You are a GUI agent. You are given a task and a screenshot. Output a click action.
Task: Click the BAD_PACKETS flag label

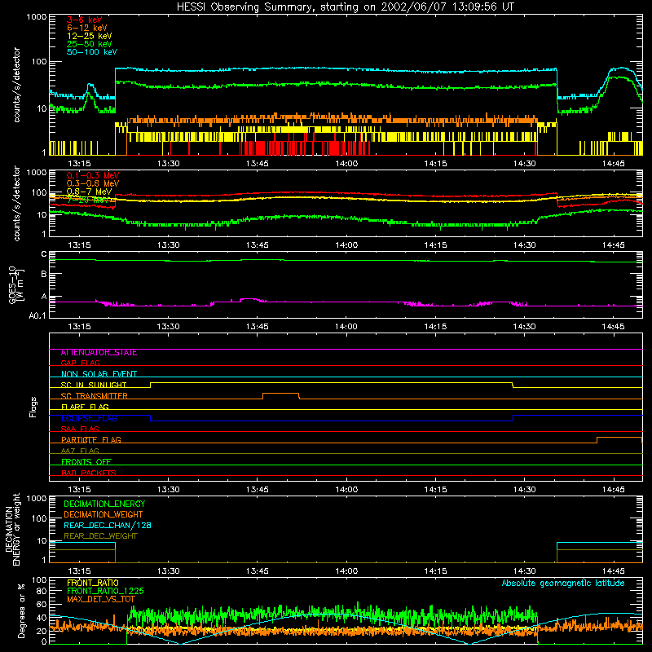tap(89, 473)
